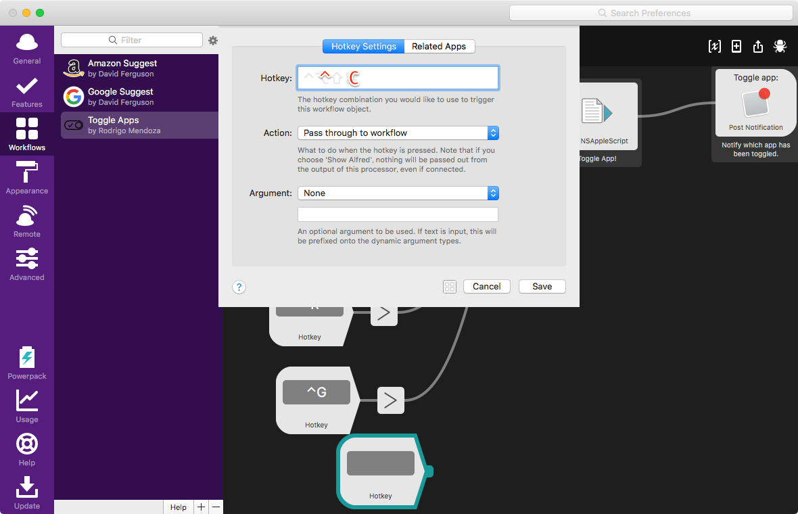Image resolution: width=798 pixels, height=514 pixels.
Task: Select the Workflows sidebar icon
Action: tap(27, 135)
